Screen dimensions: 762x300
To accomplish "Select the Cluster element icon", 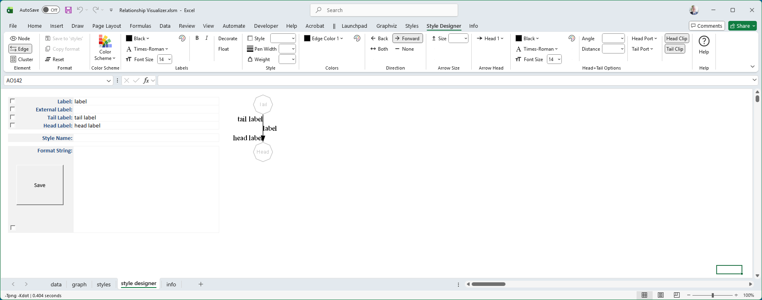I will pos(13,60).
